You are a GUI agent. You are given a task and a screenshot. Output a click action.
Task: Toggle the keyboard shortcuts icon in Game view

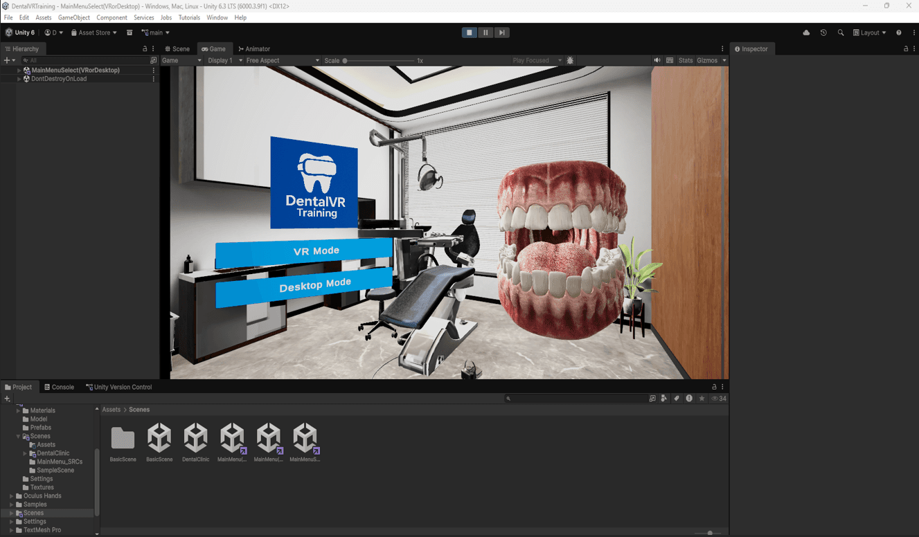tap(670, 60)
